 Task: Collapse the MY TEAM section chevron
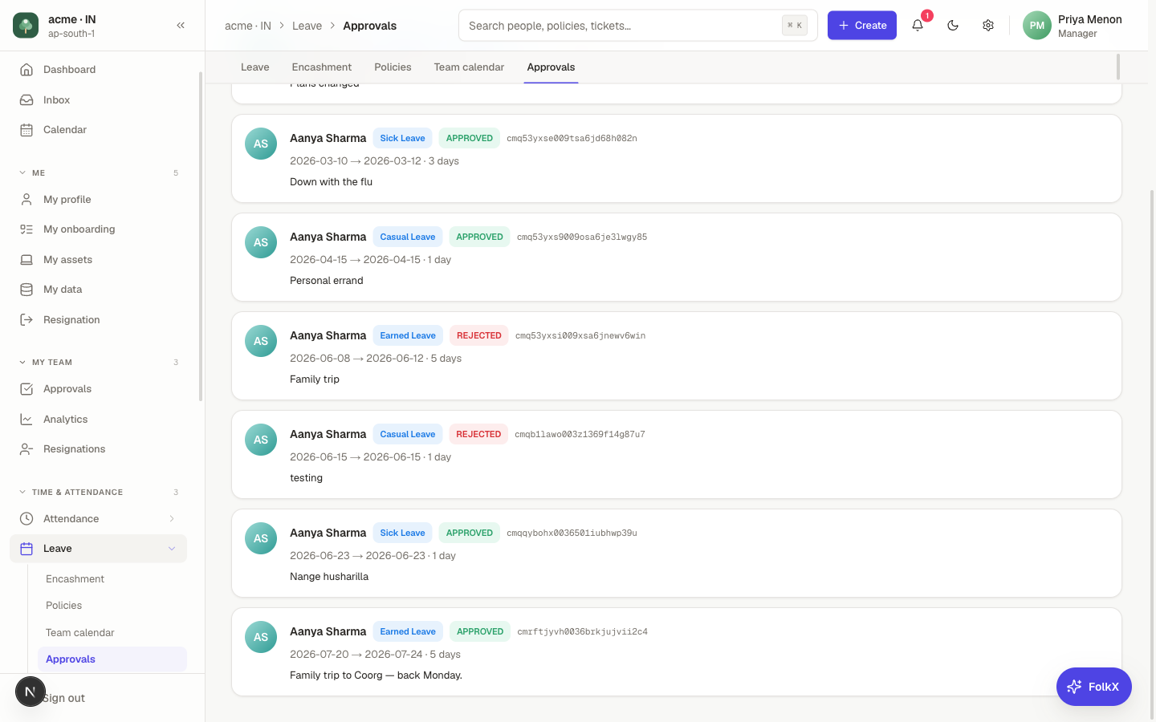click(x=22, y=363)
